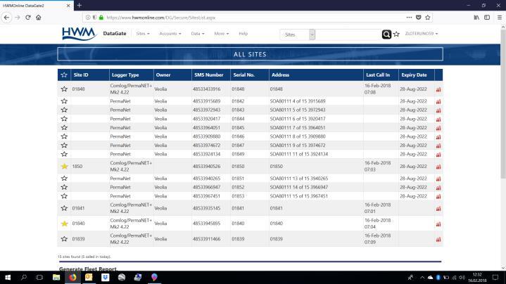Open chart icon for site 01848
This screenshot has height=284, width=506.
(438, 89)
